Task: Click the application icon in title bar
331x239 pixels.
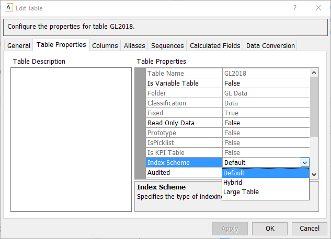Action: tap(8, 8)
